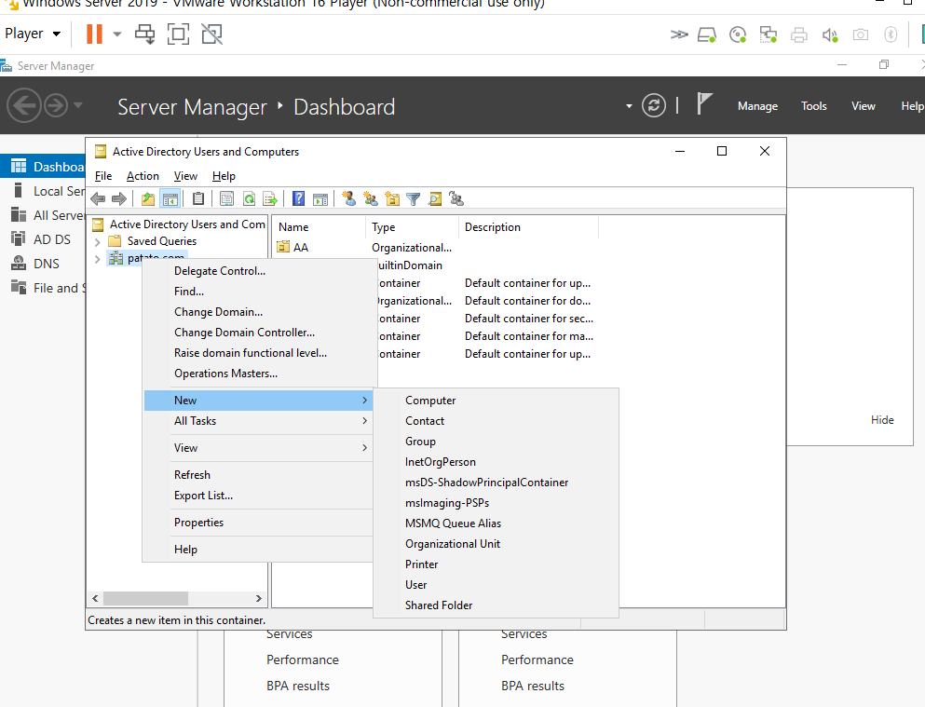925x707 pixels.
Task: Expand VMware device toolbar chevrons
Action: pyautogui.click(x=679, y=34)
